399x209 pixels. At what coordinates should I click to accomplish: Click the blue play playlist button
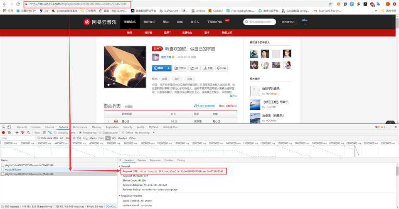tap(158, 68)
